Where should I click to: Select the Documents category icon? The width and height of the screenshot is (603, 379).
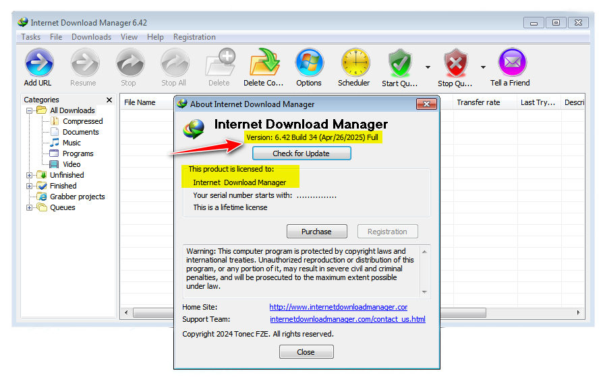[x=55, y=132]
